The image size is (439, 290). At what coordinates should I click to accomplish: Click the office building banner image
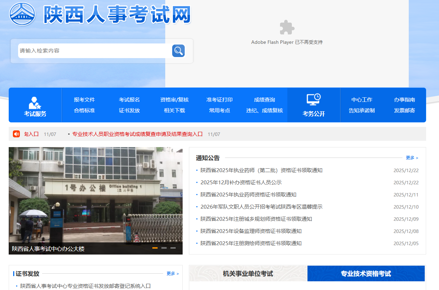96,195
